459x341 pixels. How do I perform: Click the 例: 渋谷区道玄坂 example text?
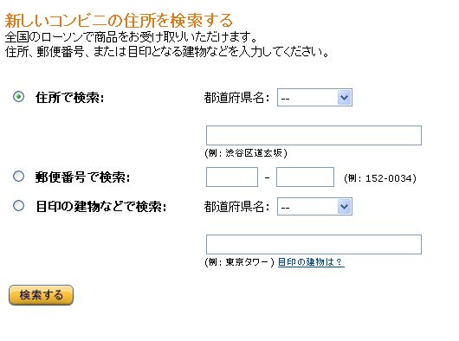click(246, 153)
